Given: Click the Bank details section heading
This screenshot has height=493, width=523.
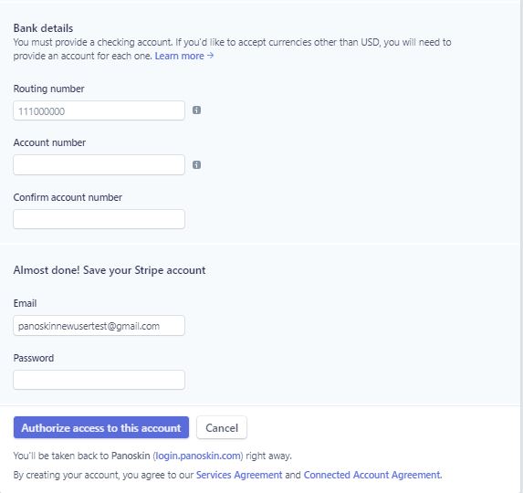Looking at the screenshot, I should [x=43, y=28].
